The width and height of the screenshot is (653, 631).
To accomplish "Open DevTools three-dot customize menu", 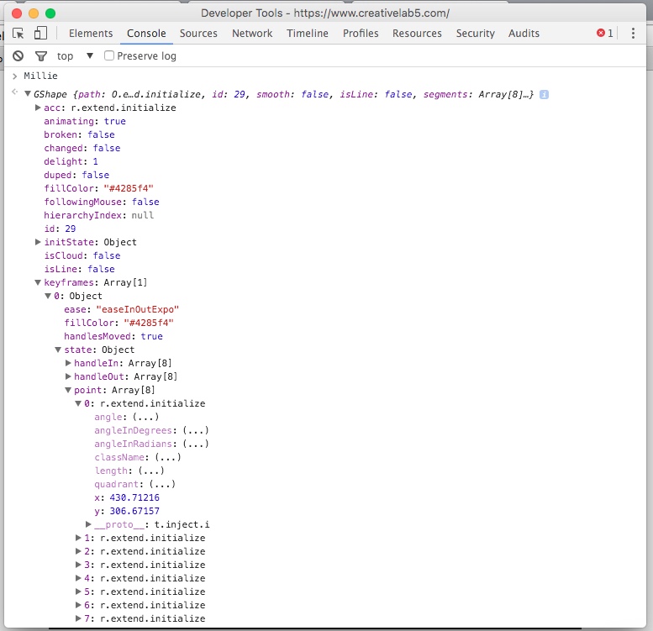I will (x=633, y=34).
